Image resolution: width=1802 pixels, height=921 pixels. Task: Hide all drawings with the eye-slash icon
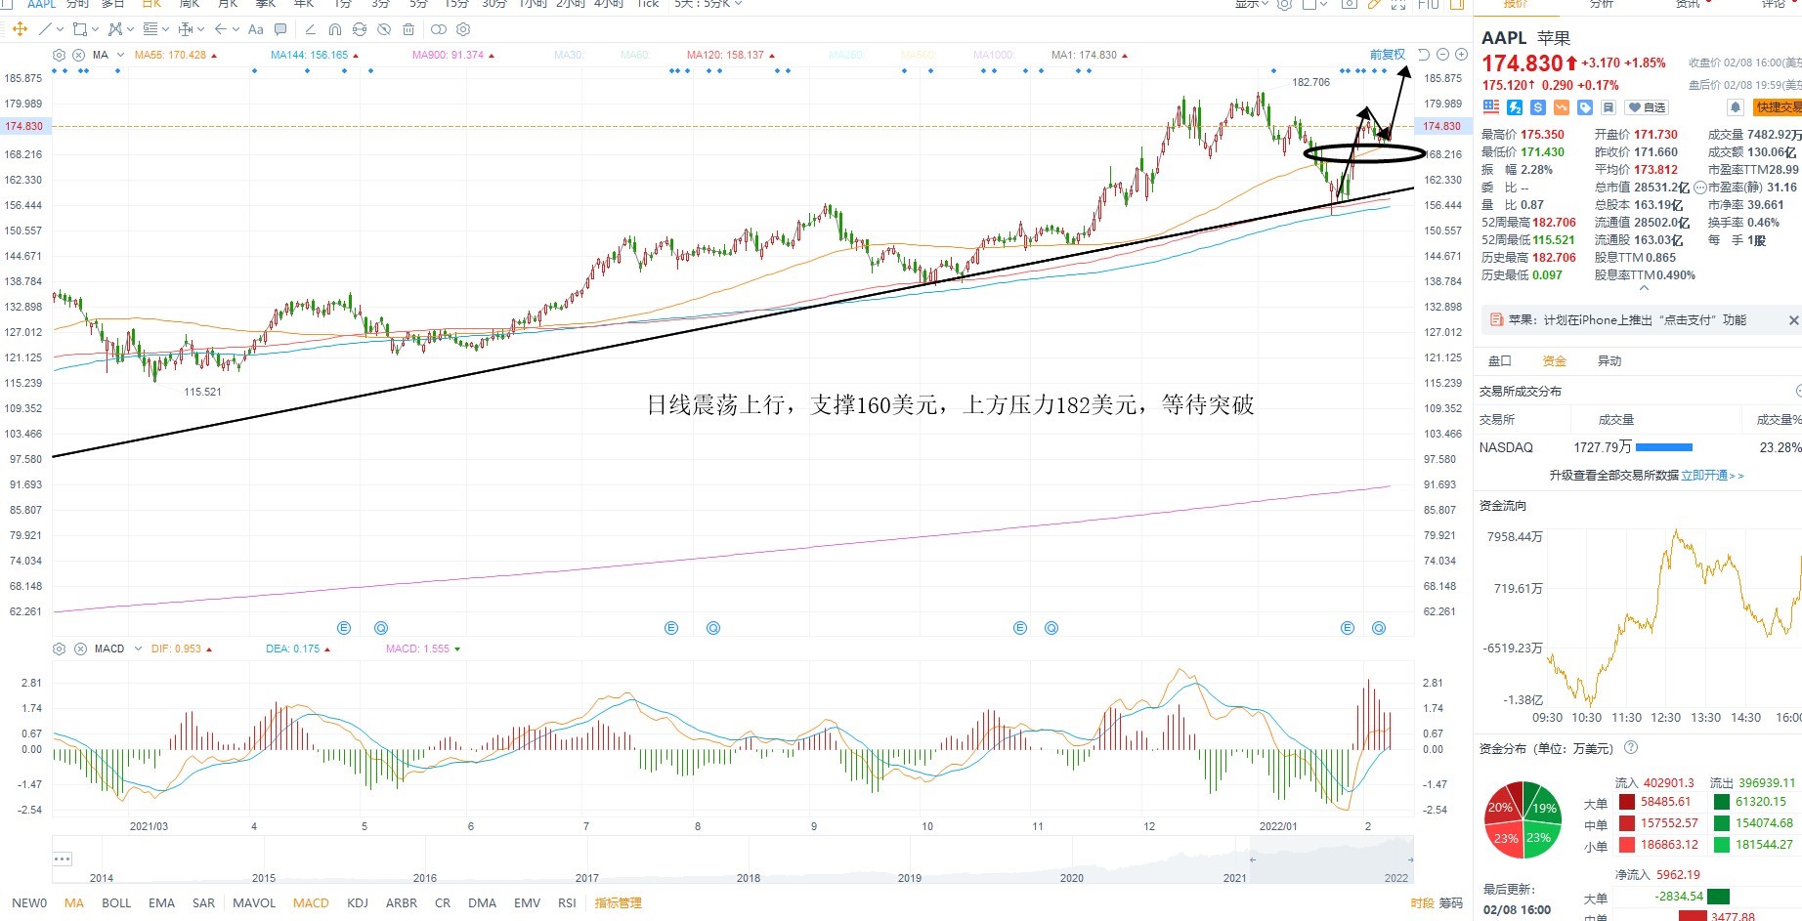coord(384,29)
